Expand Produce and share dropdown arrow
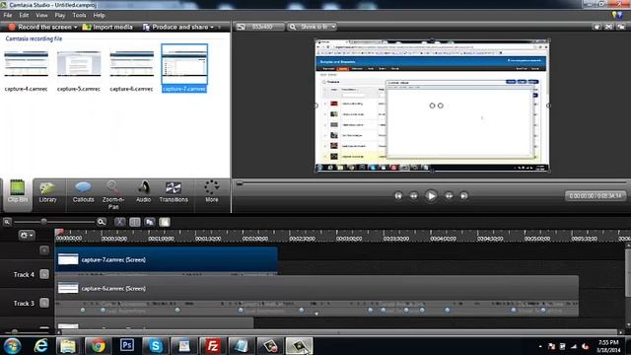The width and height of the screenshot is (631, 355). point(212,27)
